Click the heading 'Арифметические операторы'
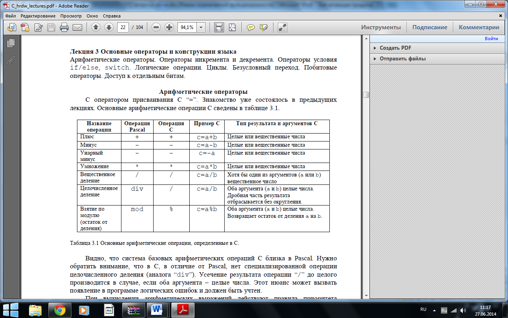 tap(203, 92)
